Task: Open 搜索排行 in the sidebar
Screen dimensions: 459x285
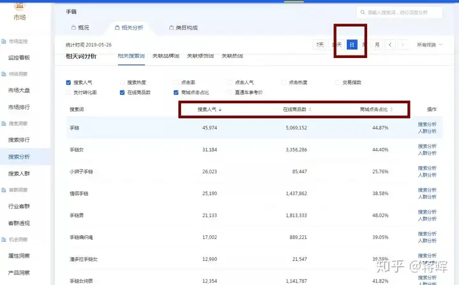Action: click(x=19, y=140)
